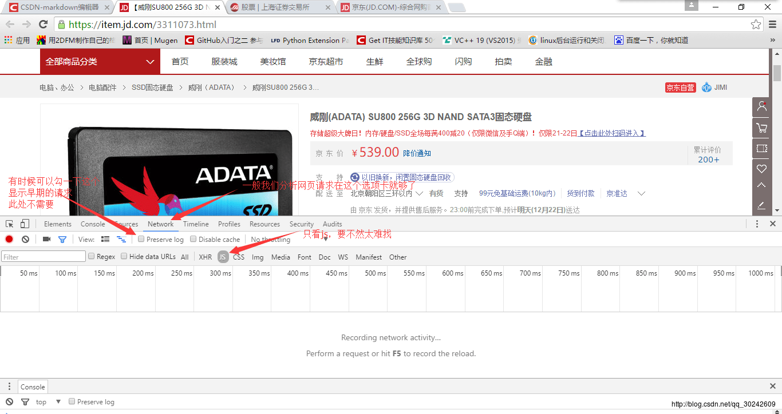782x414 pixels.
Task: Toggle the overview waterfall view icon
Action: [121, 239]
